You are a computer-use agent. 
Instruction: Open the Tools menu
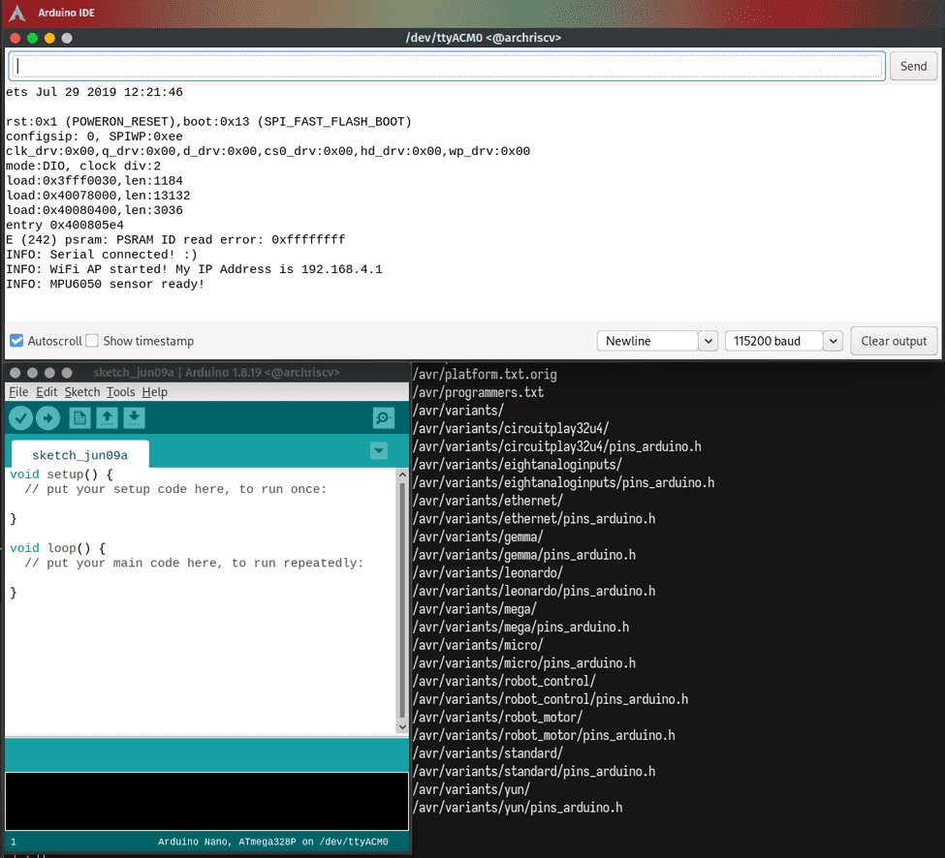[120, 391]
